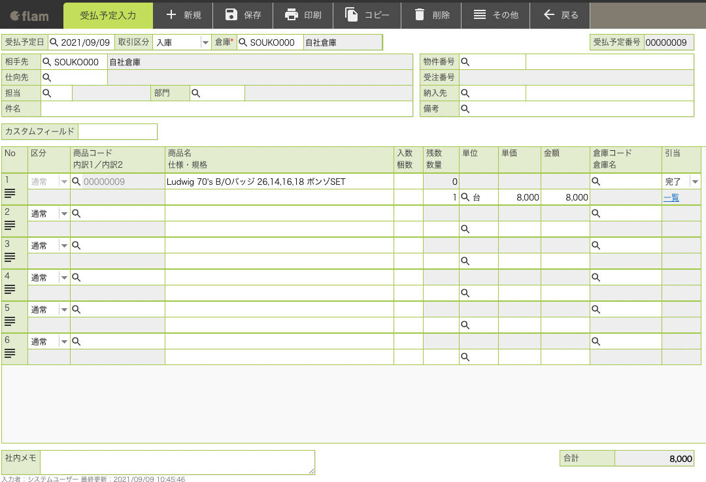
Task: Go back with 戻る
Action: [x=560, y=15]
